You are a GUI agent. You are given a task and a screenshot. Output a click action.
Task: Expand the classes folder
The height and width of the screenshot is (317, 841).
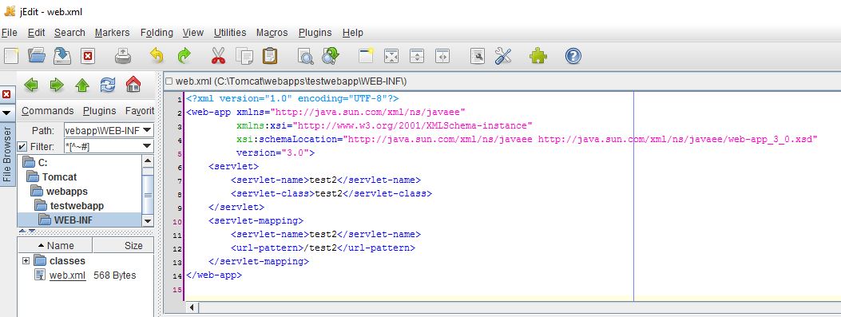(x=26, y=260)
